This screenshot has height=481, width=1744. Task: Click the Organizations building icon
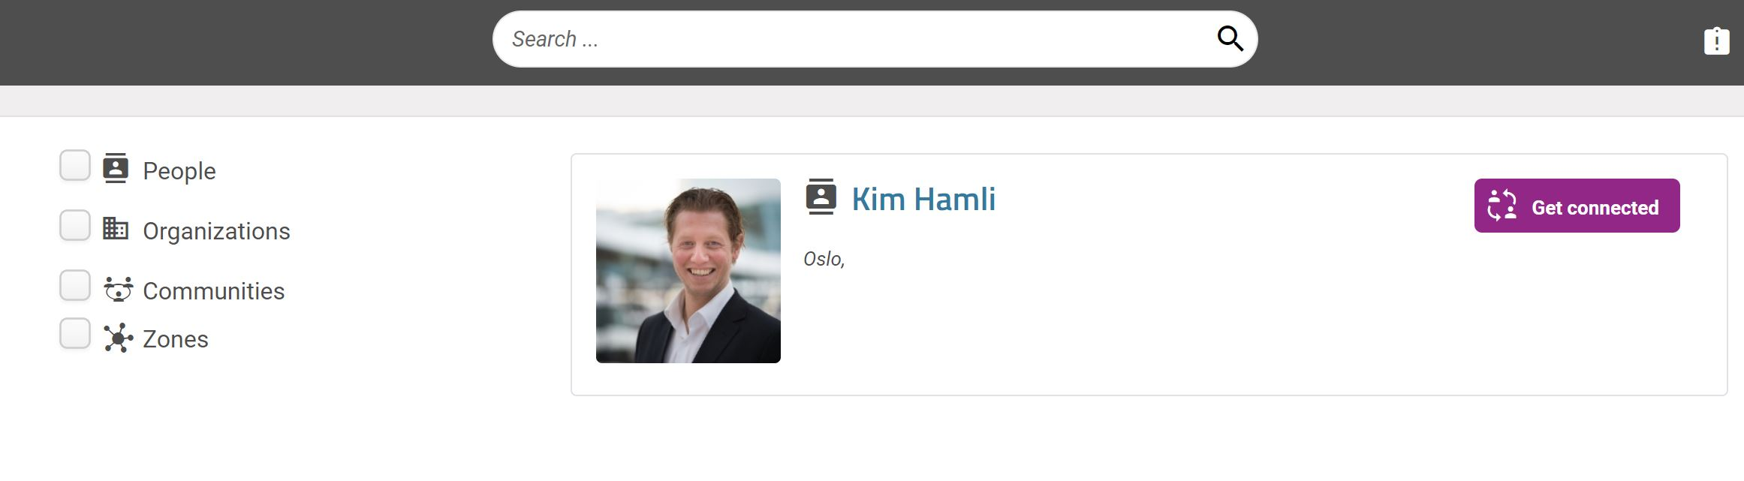[116, 228]
